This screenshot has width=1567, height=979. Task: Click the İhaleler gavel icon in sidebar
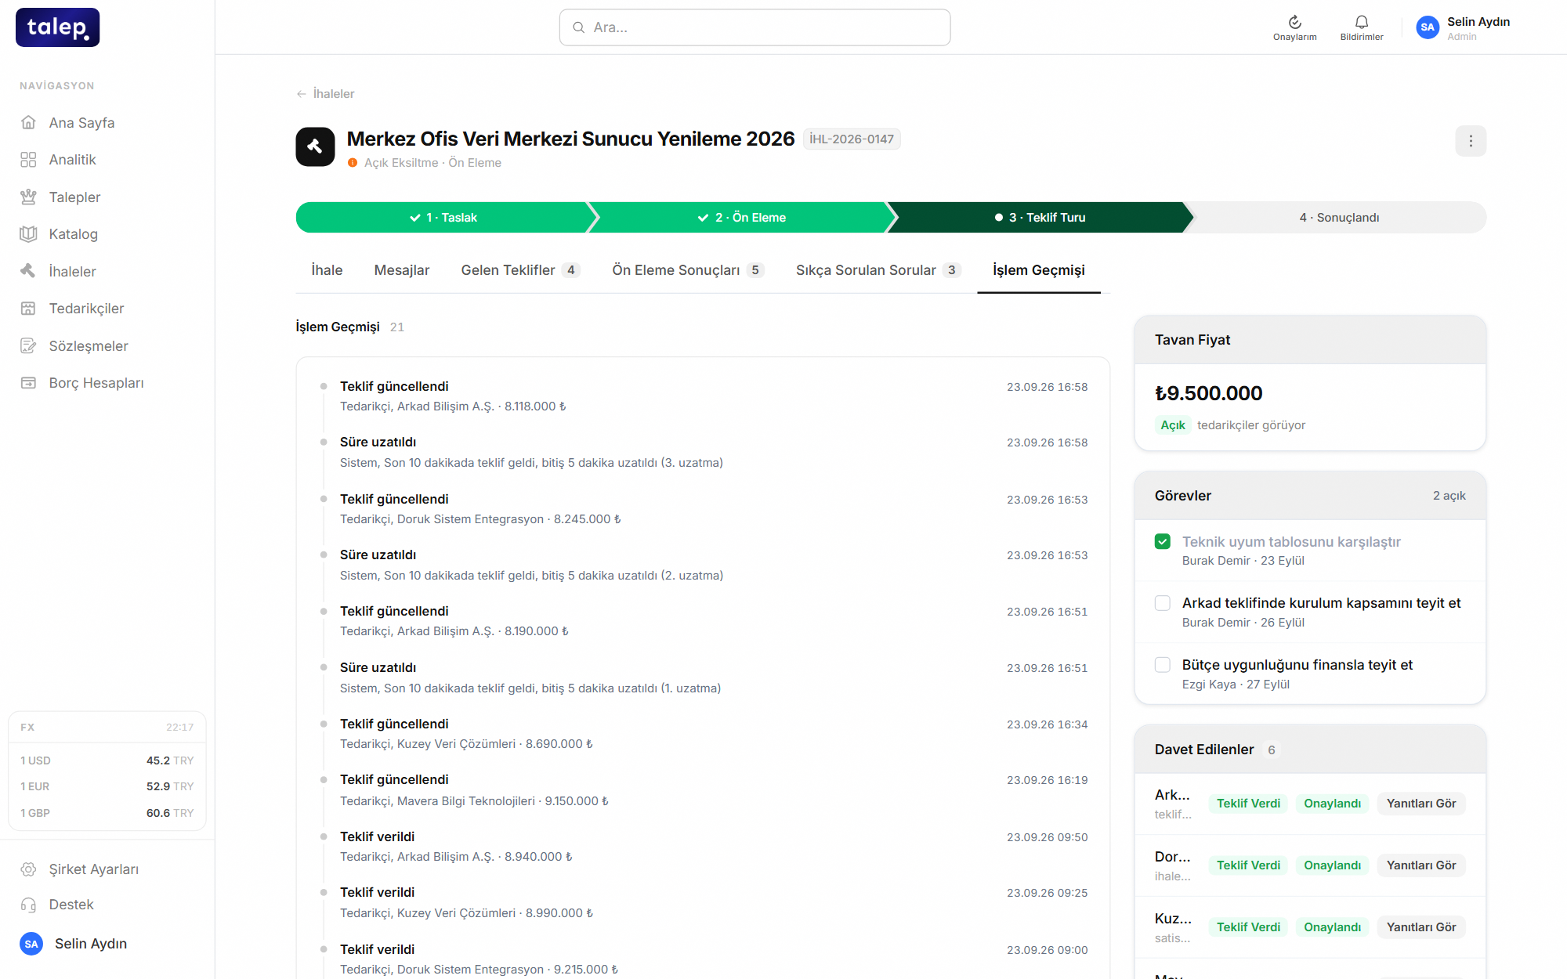(28, 271)
